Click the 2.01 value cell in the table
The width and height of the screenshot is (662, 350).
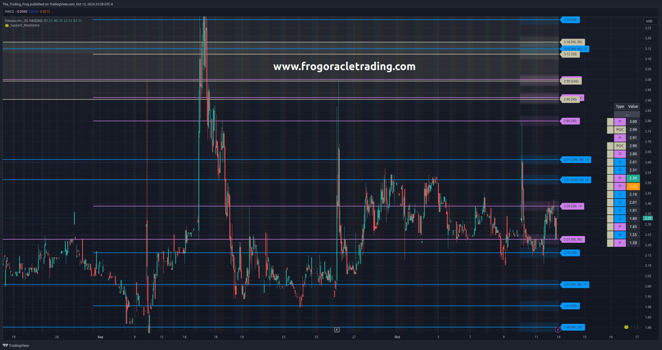633,203
